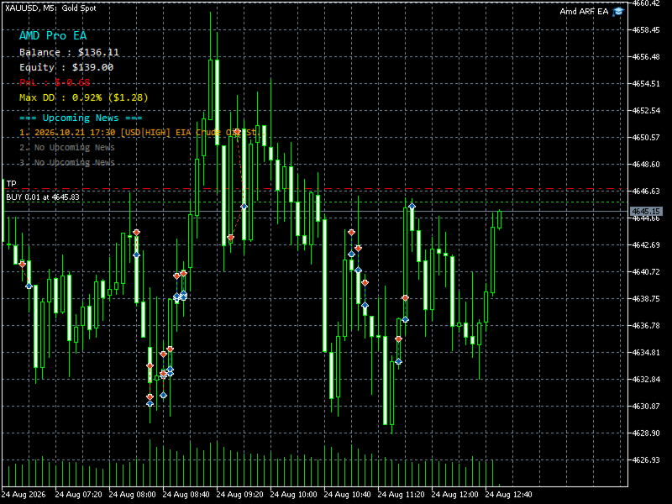Click the red PnL value line
Screen dimensions: 672x504
[55, 82]
